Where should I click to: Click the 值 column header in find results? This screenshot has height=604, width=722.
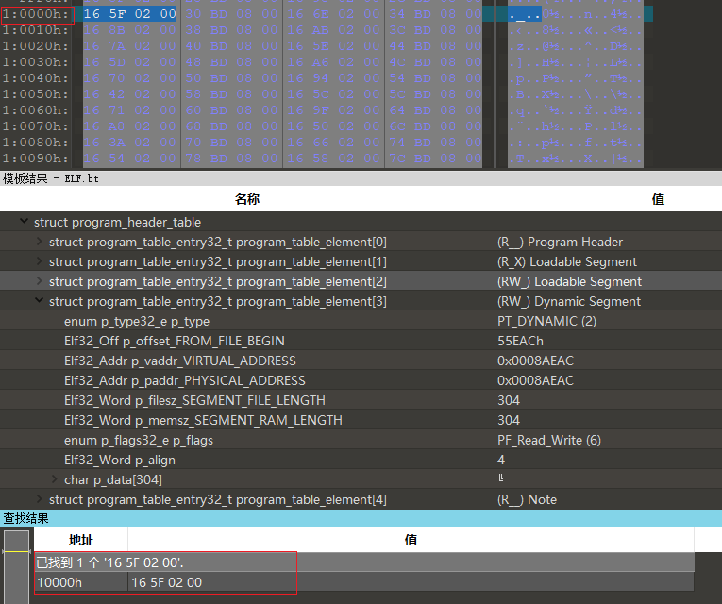[x=411, y=540]
